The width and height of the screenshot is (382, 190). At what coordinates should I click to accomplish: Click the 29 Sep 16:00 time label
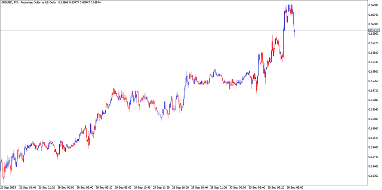tap(181, 187)
